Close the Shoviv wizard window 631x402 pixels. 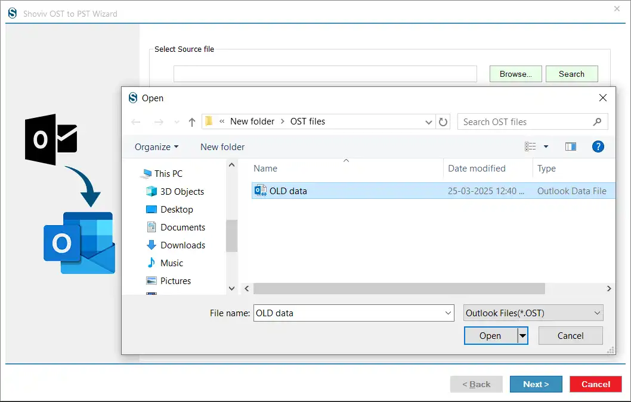point(617,8)
